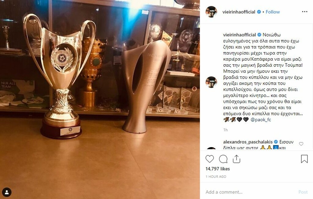Open the three-dot more options menu
The width and height of the screenshot is (313, 199).
point(305,12)
